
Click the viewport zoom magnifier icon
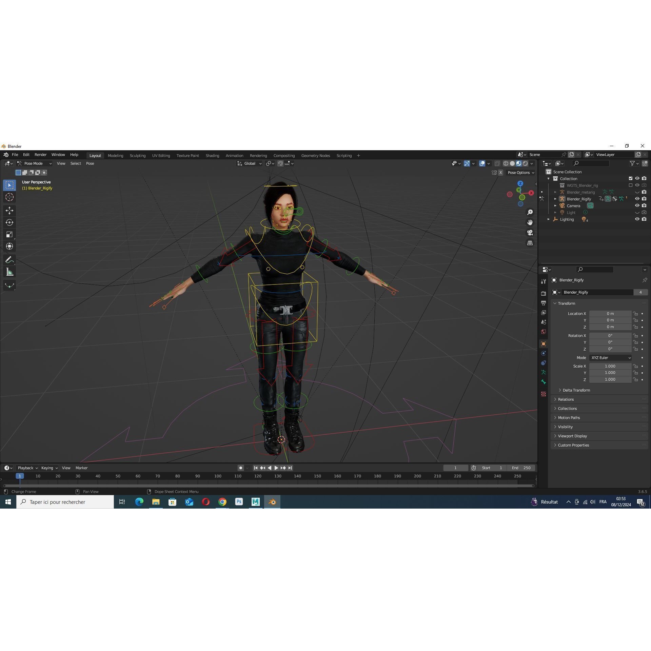(530, 212)
